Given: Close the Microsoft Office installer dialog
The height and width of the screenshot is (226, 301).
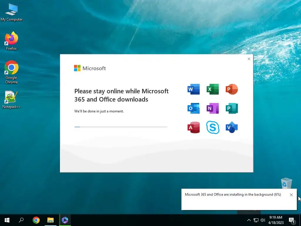Looking at the screenshot, I should coord(249,59).
